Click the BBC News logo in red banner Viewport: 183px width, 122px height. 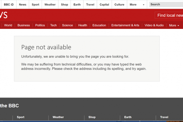pos(4,15)
